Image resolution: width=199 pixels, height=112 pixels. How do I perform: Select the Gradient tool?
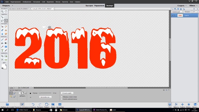[x=6, y=43]
